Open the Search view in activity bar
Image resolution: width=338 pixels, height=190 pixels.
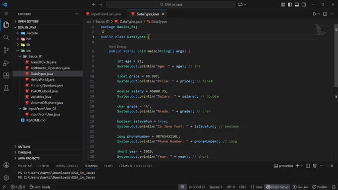[6, 37]
